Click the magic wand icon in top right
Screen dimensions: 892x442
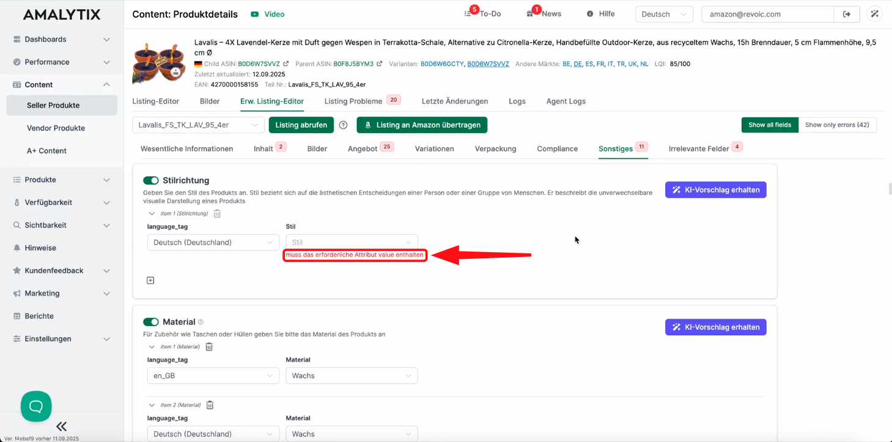tap(875, 14)
